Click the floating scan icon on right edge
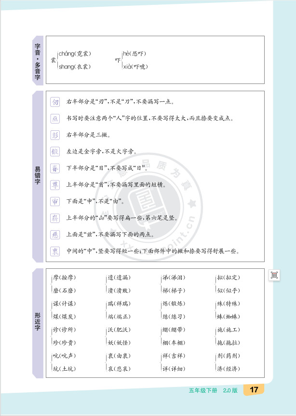The height and width of the screenshot is (416, 296). pos(274,275)
